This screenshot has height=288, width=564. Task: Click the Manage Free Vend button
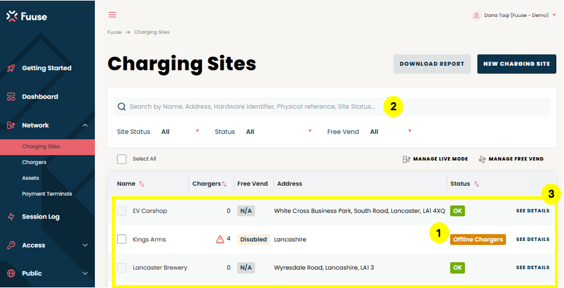pos(511,159)
